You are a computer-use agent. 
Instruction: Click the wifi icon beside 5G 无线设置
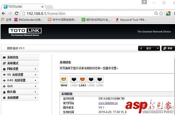[4, 75]
